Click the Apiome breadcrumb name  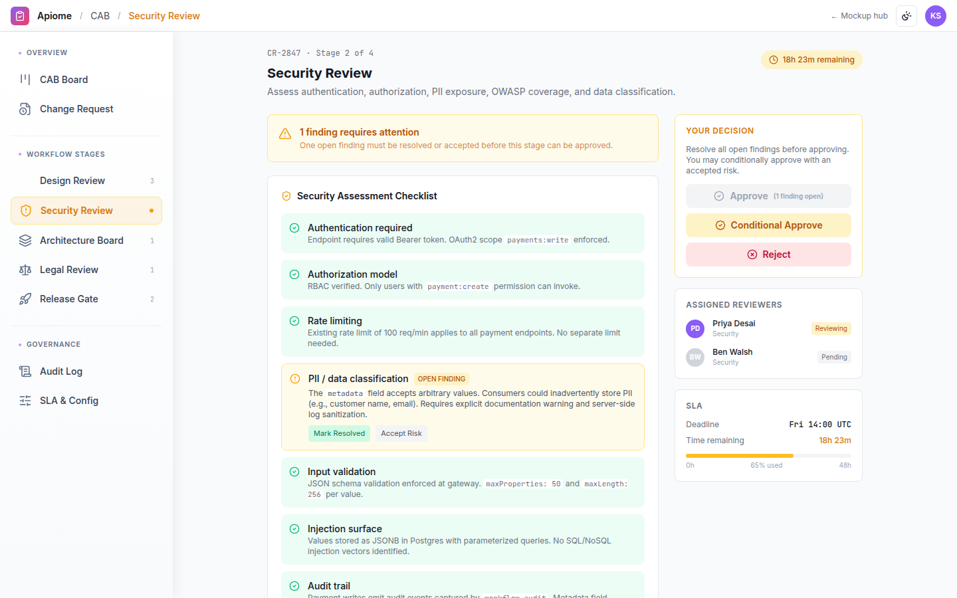point(54,16)
